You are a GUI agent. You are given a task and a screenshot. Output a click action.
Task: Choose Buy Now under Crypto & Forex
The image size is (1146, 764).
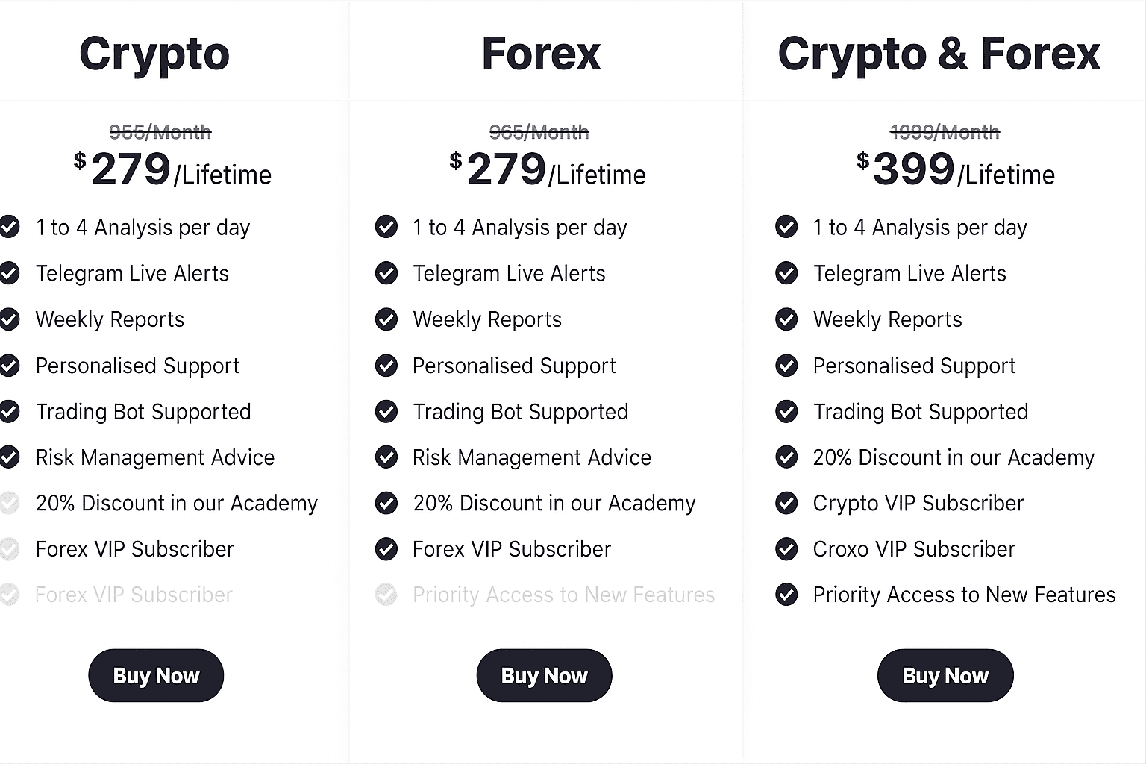pyautogui.click(x=945, y=676)
